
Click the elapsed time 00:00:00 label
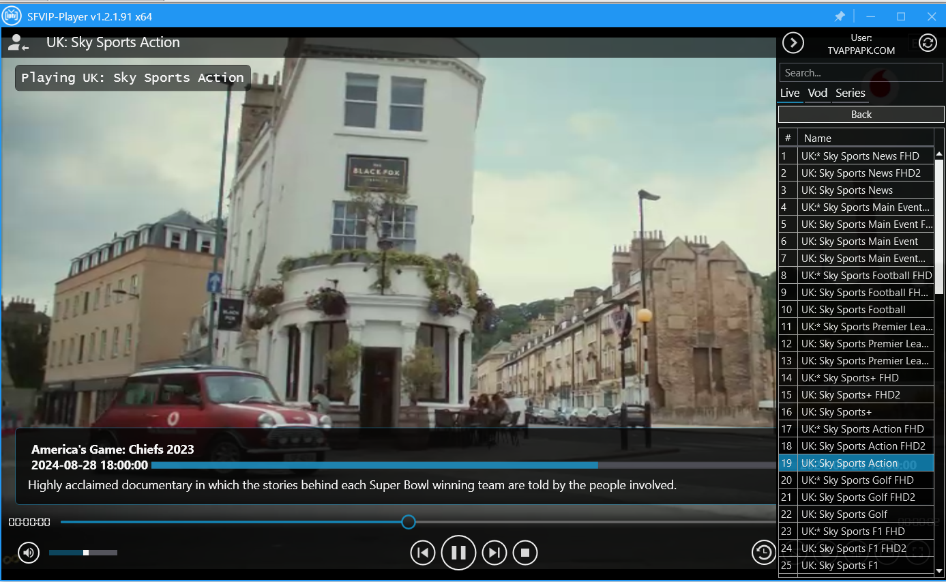(29, 523)
